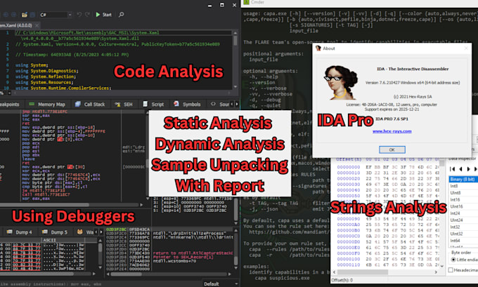Image resolution: width=478 pixels, height=287 pixels.
Task: Click OK in the IDA About dialog
Action: coord(392,149)
